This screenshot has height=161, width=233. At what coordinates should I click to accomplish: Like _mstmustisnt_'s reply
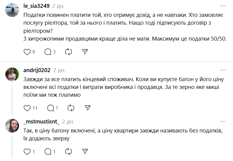point(27,151)
